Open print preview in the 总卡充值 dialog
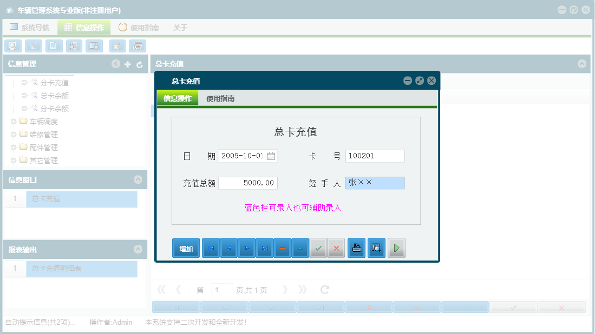This screenshot has width=595, height=334. [x=376, y=248]
